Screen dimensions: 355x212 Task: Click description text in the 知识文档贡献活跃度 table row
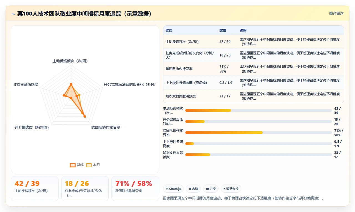(290, 96)
